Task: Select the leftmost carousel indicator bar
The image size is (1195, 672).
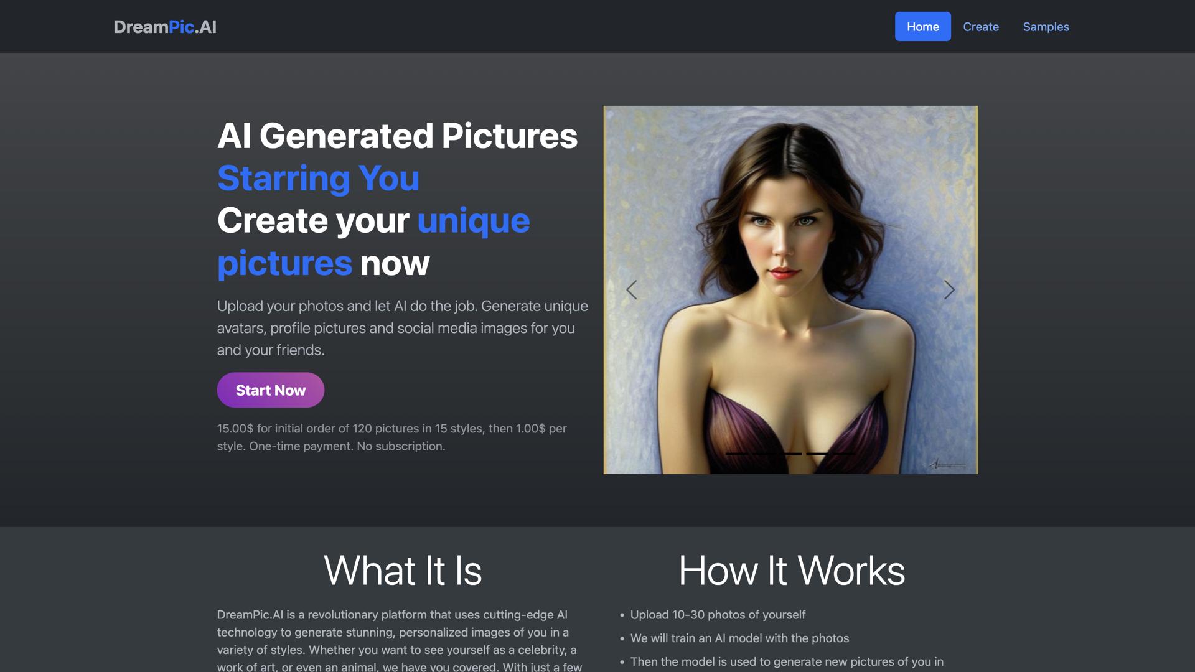Action: [x=738, y=454]
